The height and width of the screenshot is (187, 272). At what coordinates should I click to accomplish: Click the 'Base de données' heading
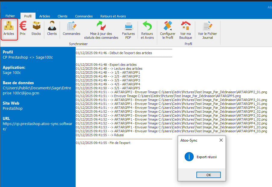(18, 83)
